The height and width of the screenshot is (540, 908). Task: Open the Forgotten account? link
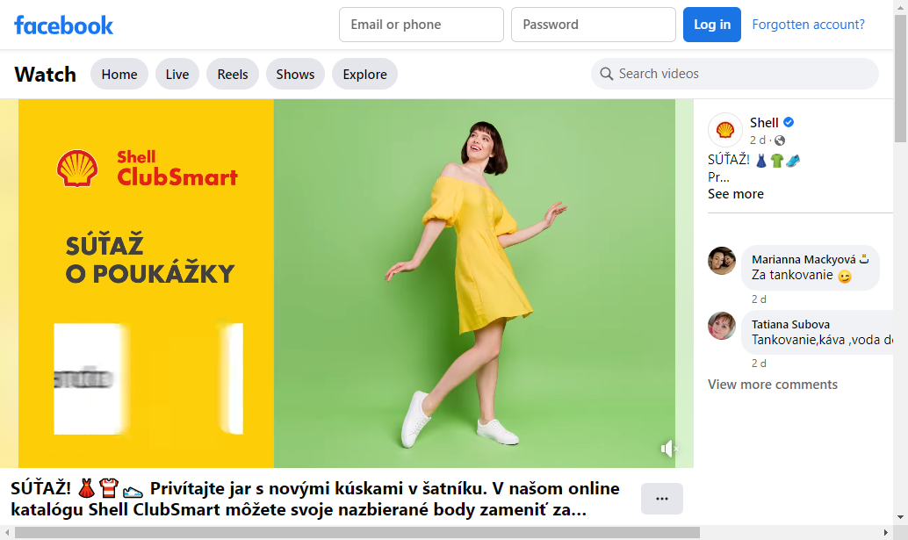(808, 25)
